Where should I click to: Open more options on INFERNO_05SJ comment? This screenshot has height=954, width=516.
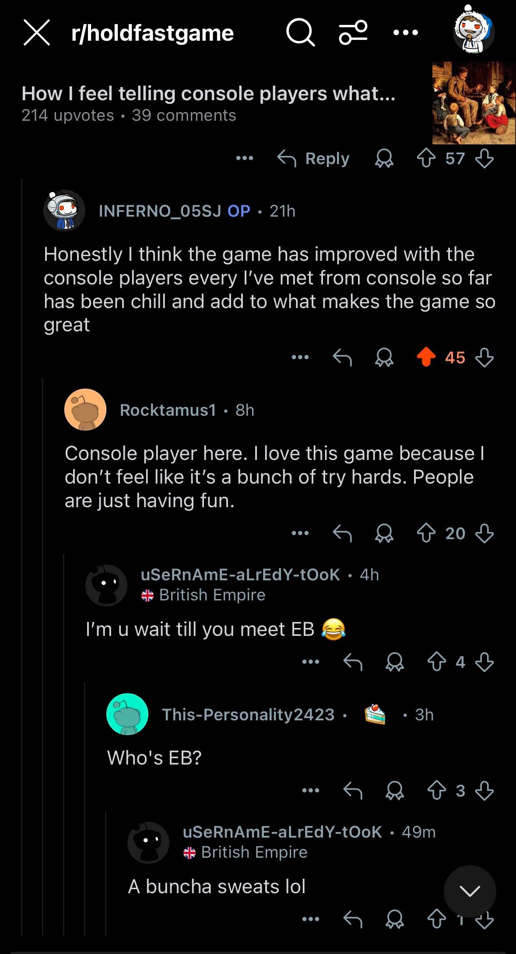point(300,358)
